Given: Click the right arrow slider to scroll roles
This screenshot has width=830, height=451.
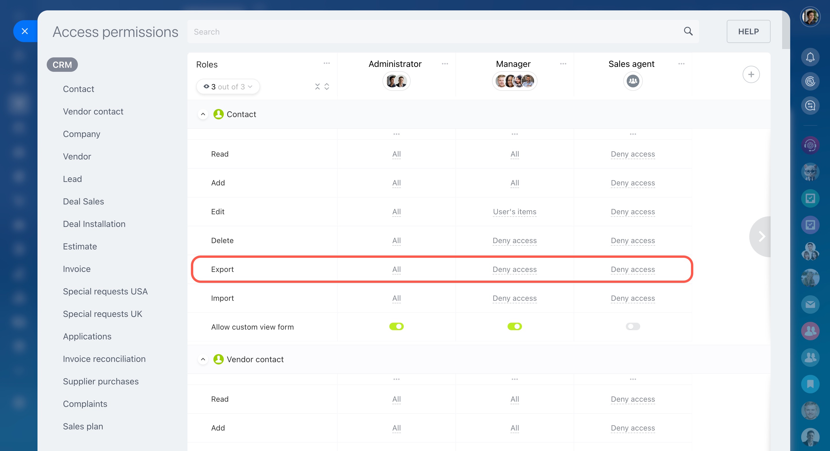Looking at the screenshot, I should 761,236.
